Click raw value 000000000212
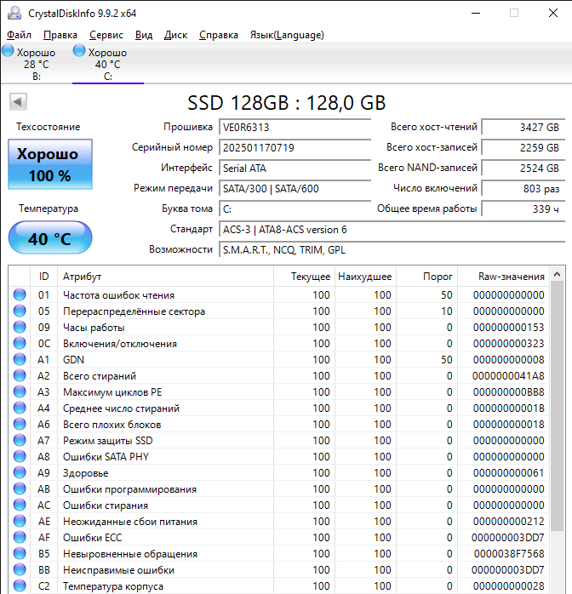 tap(508, 522)
